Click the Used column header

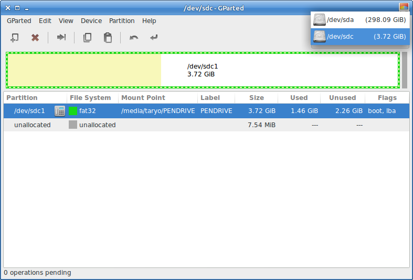tap(299, 98)
